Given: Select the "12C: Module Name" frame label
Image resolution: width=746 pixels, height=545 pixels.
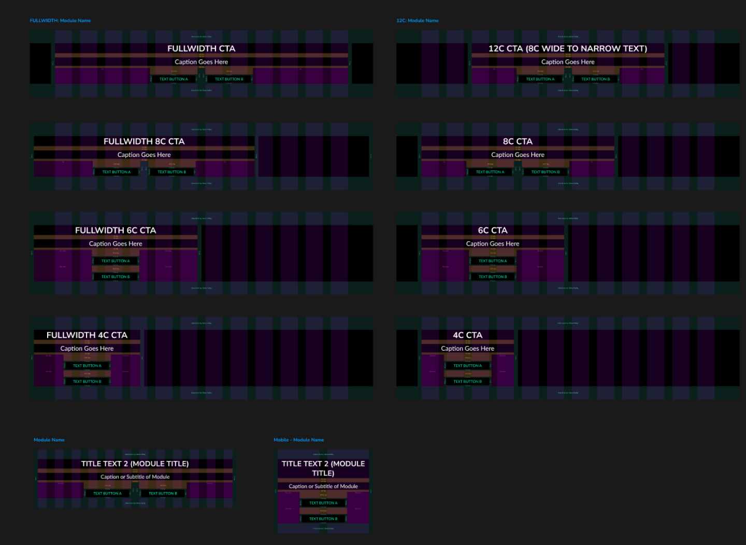Looking at the screenshot, I should [417, 21].
